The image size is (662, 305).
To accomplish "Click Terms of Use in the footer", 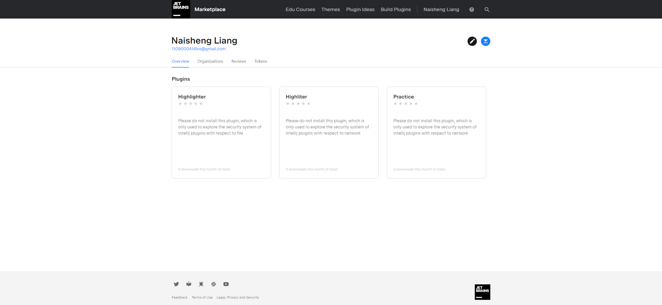I will 202,298.
